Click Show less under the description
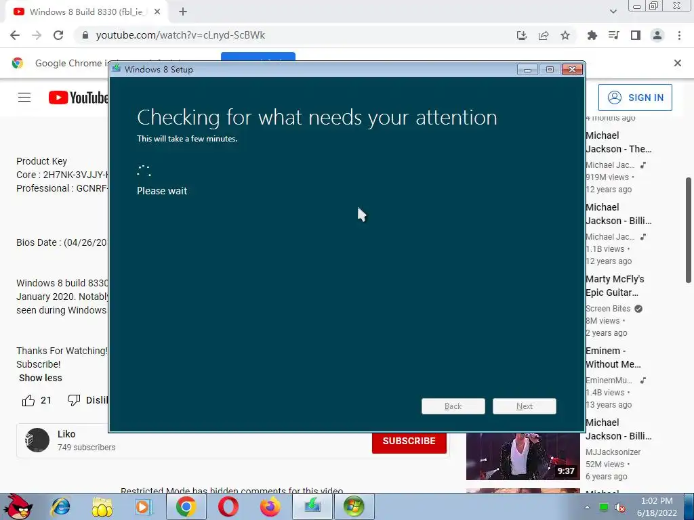694x520 pixels. (x=40, y=378)
